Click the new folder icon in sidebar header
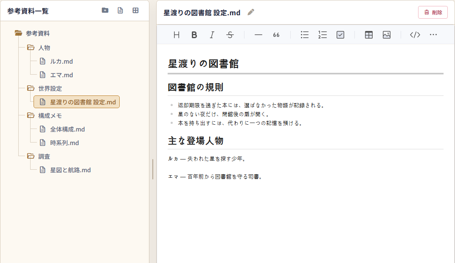The width and height of the screenshot is (455, 263). pyautogui.click(x=105, y=11)
